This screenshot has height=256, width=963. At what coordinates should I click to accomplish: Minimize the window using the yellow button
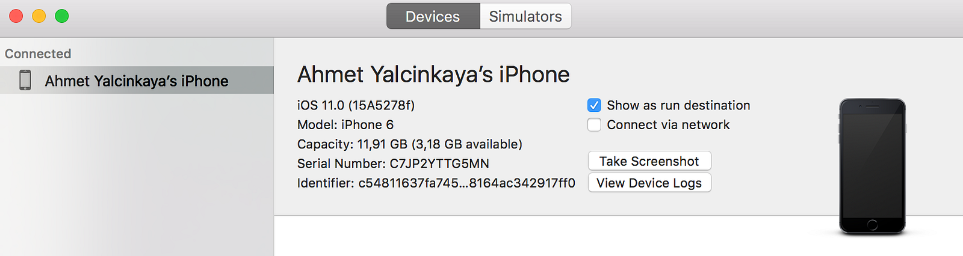coord(39,16)
